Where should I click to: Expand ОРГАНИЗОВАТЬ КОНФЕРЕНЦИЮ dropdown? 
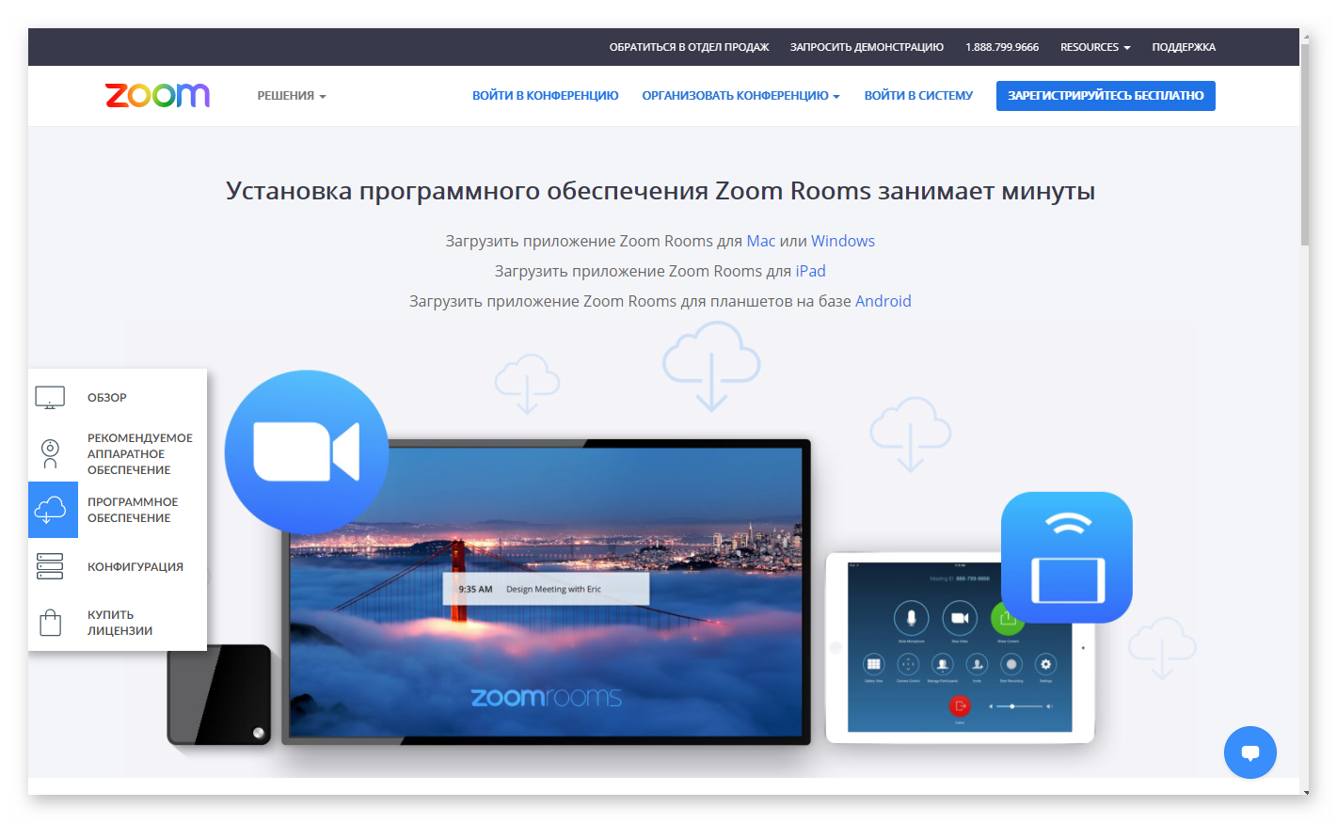pyautogui.click(x=740, y=96)
